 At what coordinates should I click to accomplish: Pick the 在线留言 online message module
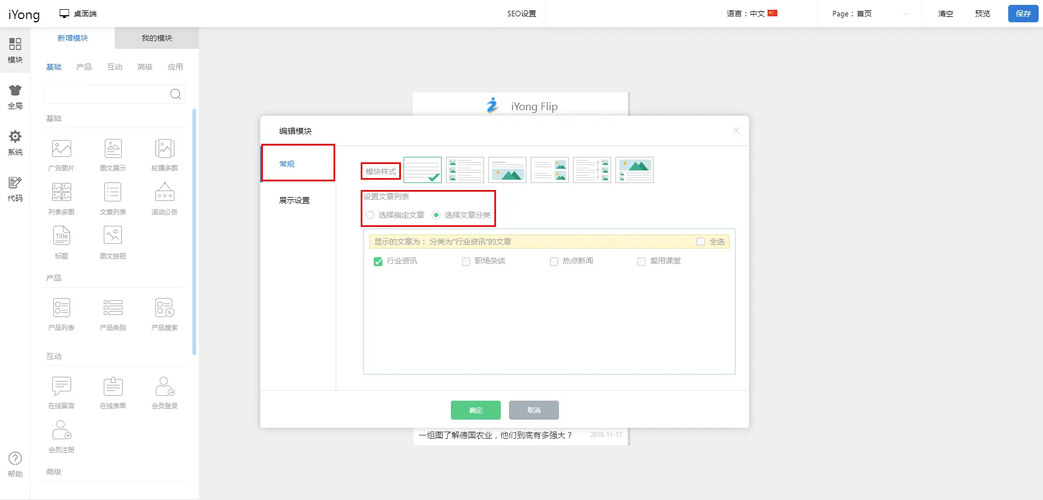pyautogui.click(x=61, y=387)
